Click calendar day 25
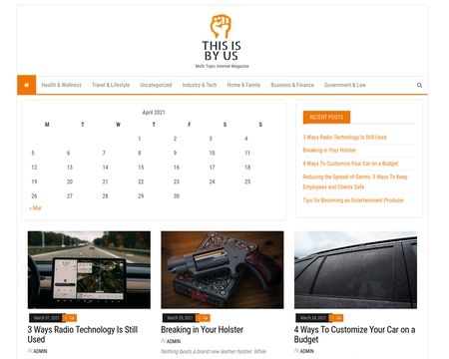The image size is (449, 359). pos(247,181)
